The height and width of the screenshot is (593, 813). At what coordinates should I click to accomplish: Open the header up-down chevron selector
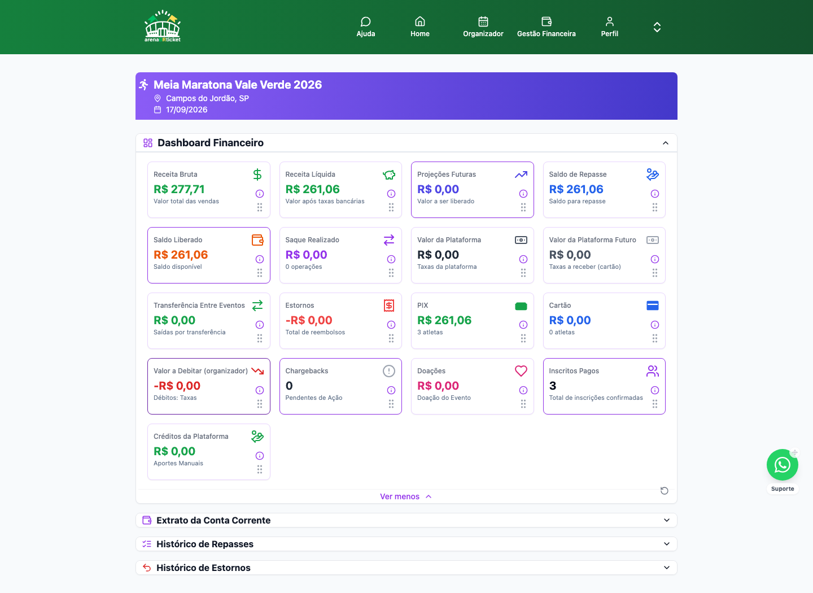point(657,27)
